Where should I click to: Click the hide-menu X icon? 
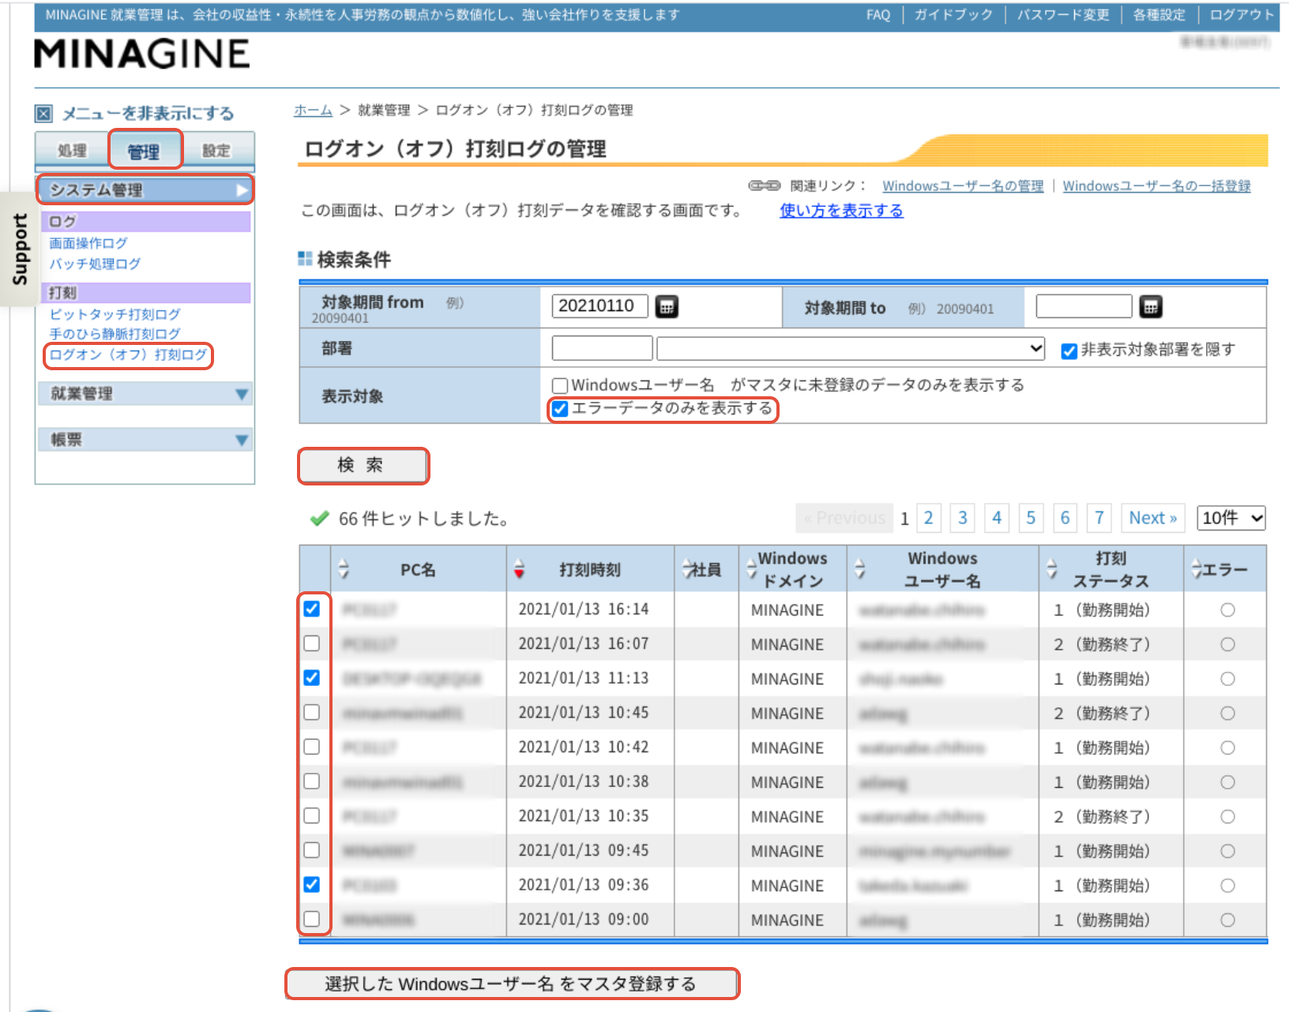pyautogui.click(x=44, y=114)
